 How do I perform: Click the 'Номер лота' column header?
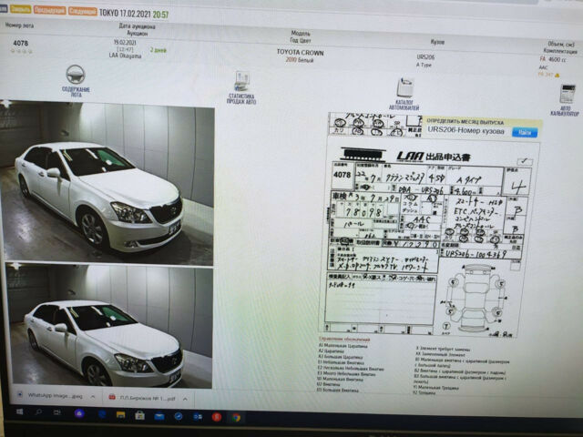coord(19,25)
